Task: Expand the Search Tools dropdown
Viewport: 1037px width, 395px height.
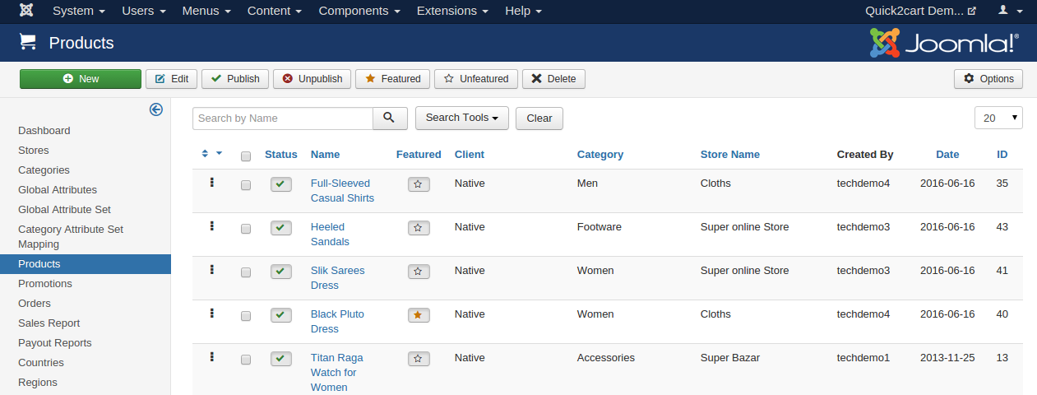Action: 461,118
